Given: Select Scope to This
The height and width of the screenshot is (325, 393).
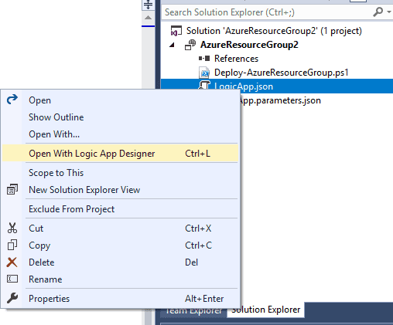Looking at the screenshot, I should tap(120, 173).
